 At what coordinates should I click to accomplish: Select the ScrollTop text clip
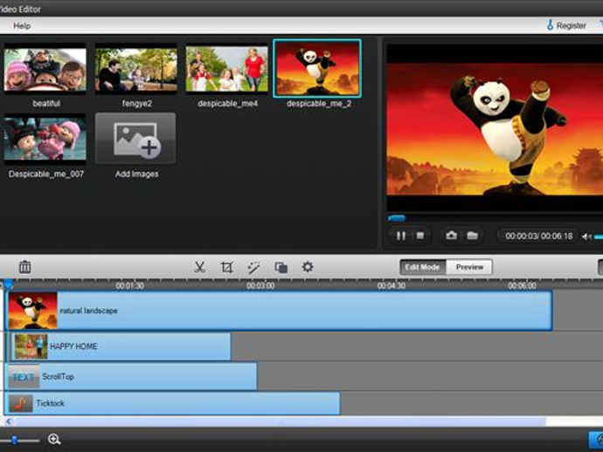coord(132,377)
